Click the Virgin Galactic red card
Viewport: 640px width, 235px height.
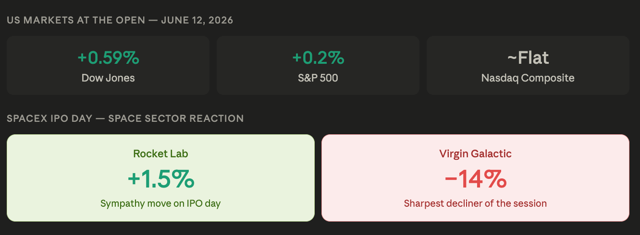coord(475,178)
